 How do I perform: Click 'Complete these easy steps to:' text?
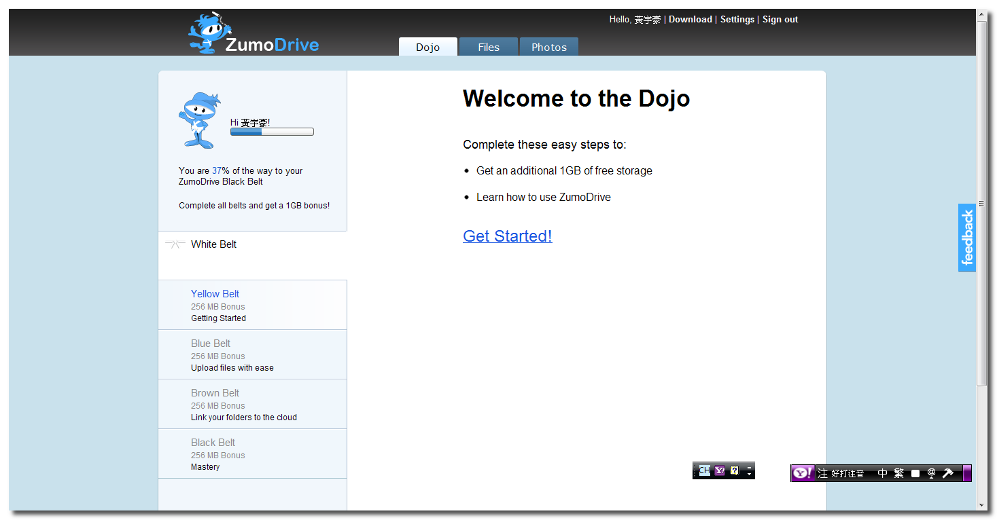click(544, 145)
